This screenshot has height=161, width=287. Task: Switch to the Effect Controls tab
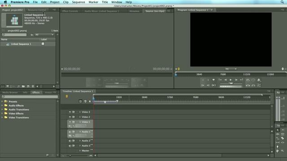[70, 11]
